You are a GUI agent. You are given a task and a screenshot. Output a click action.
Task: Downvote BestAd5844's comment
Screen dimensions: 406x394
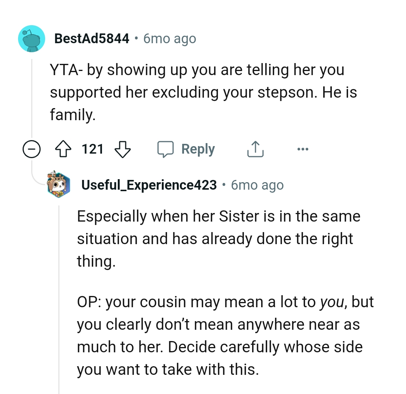click(123, 149)
